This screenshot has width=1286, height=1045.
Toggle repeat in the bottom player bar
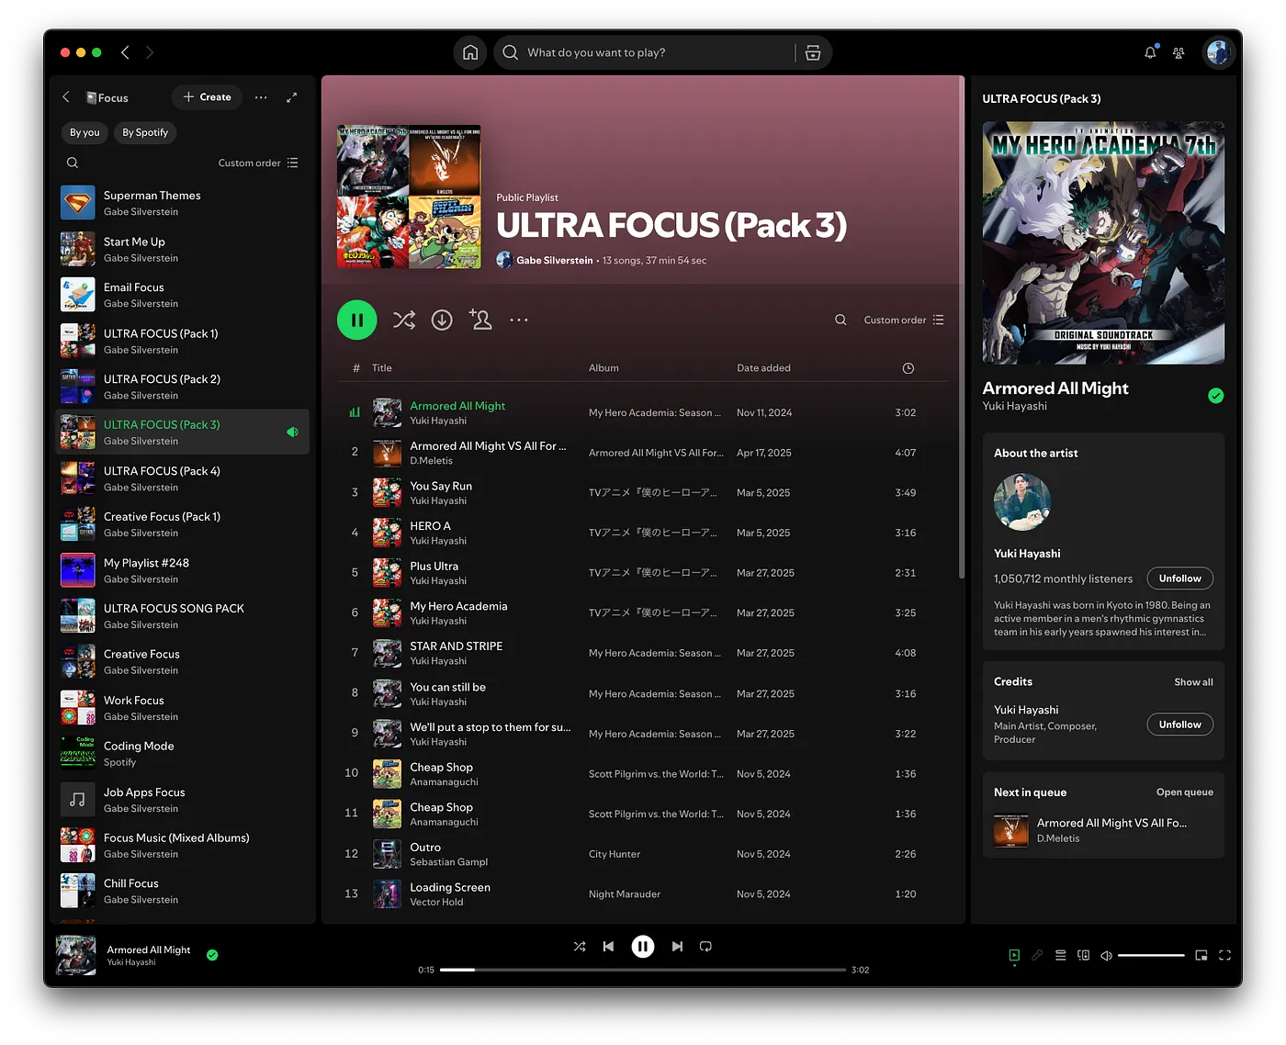tap(705, 947)
